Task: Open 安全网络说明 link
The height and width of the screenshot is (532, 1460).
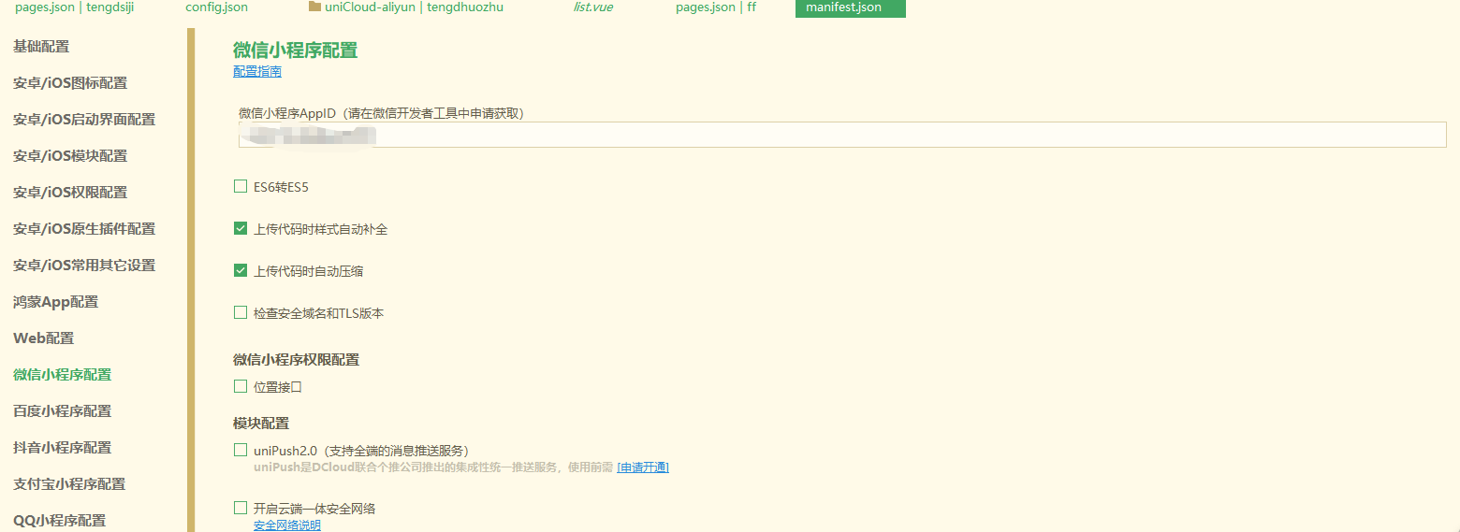Action: [x=287, y=525]
